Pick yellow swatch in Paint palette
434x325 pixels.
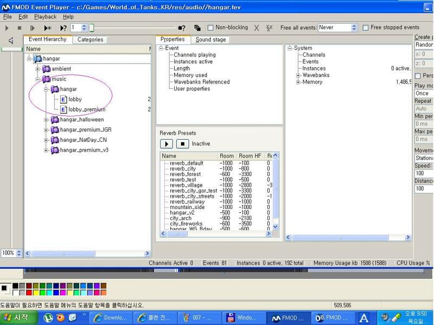(x=36, y=292)
